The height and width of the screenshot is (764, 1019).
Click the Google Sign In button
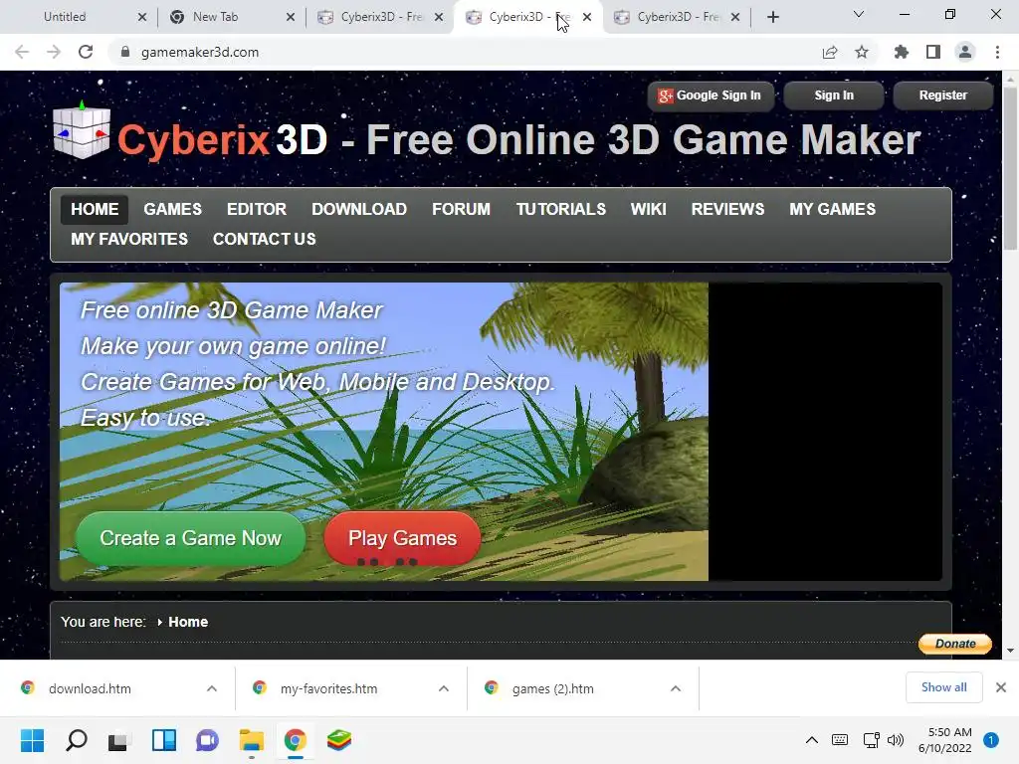coord(711,95)
